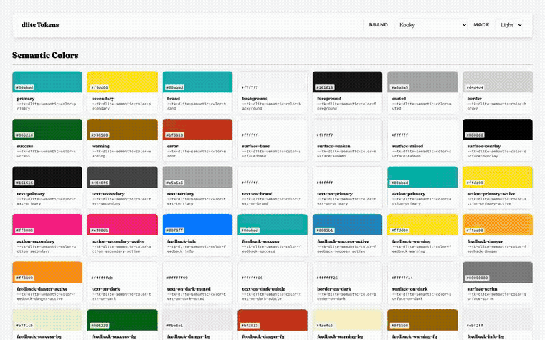
Task: Pick the action-secondary pink swatch
Action: [x=47, y=225]
